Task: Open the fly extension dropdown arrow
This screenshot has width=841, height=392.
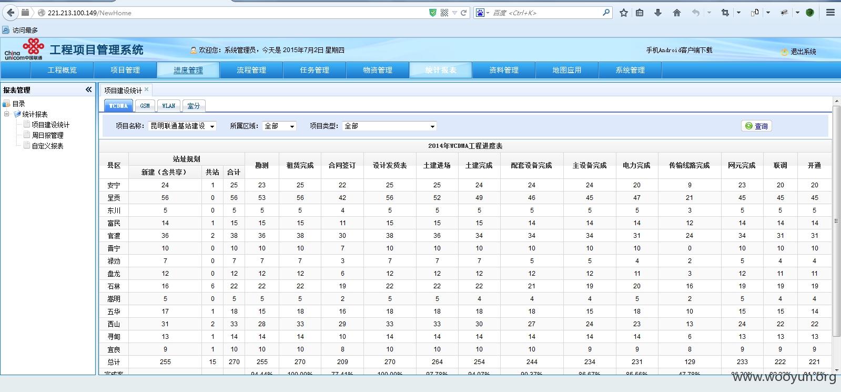Action: pos(797,13)
